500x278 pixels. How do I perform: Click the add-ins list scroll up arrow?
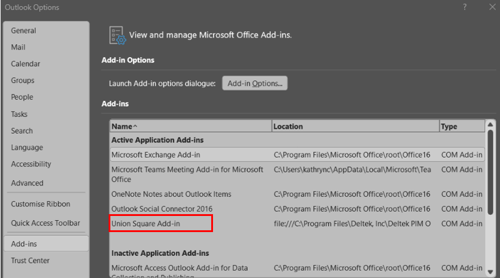490,124
